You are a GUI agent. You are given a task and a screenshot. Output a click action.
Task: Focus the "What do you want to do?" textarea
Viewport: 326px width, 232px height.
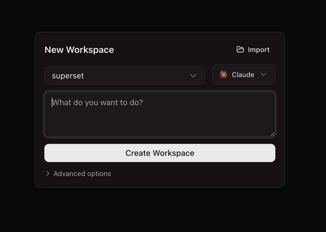[x=160, y=114]
